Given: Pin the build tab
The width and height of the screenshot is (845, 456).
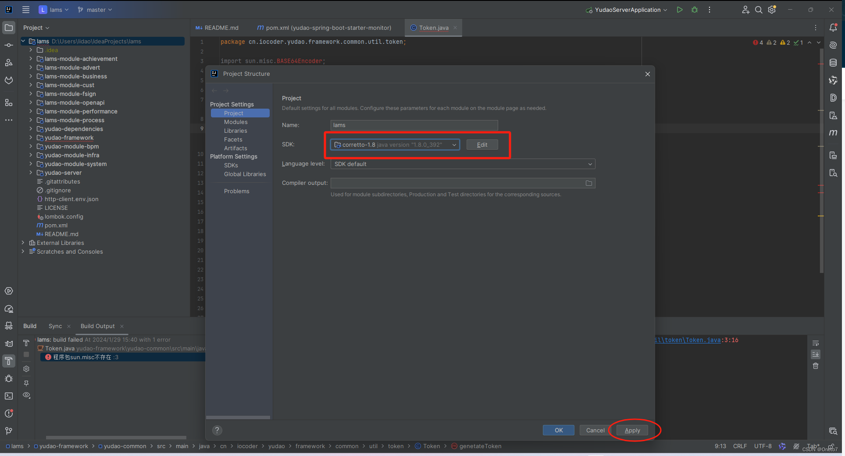Looking at the screenshot, I should pyautogui.click(x=26, y=383).
